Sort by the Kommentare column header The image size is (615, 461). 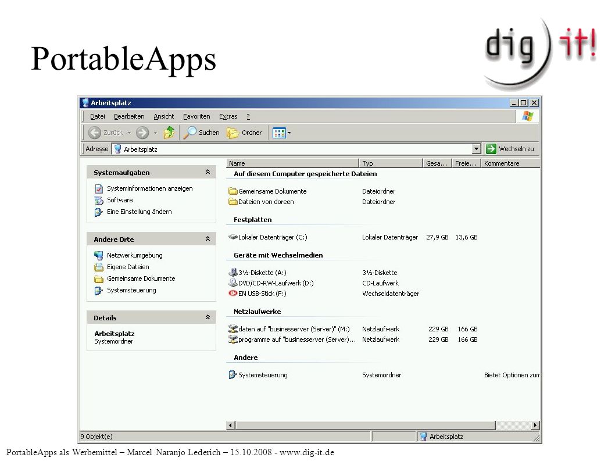510,163
